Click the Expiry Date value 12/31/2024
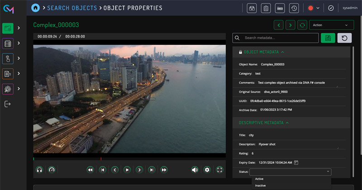The image size is (362, 190). click(276, 162)
